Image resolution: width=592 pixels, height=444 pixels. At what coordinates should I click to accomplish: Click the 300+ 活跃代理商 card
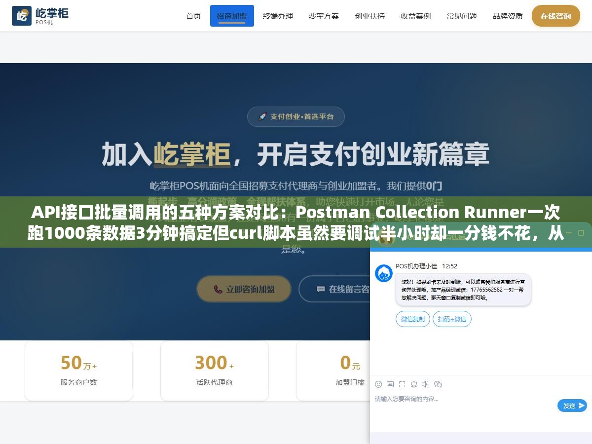coord(215,370)
